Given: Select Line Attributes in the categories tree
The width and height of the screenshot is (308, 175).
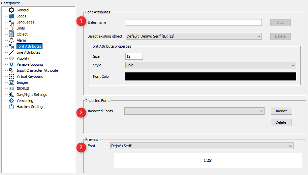Looking at the screenshot, I should 28,52.
